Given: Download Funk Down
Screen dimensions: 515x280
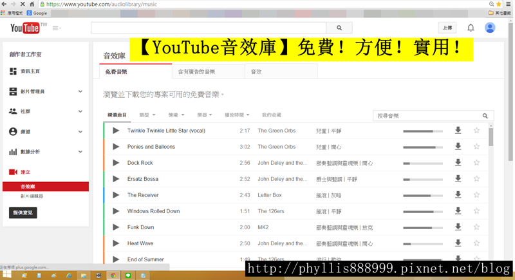Looking at the screenshot, I should (x=458, y=227).
